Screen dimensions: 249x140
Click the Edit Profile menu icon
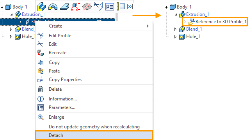[41, 36]
